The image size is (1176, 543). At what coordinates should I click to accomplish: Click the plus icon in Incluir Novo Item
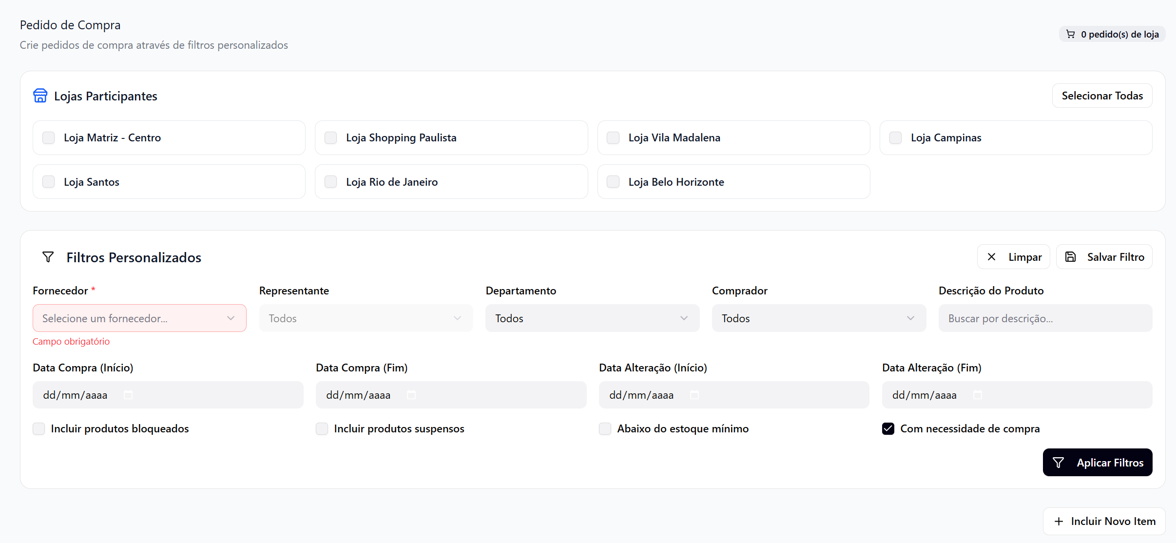pos(1059,522)
